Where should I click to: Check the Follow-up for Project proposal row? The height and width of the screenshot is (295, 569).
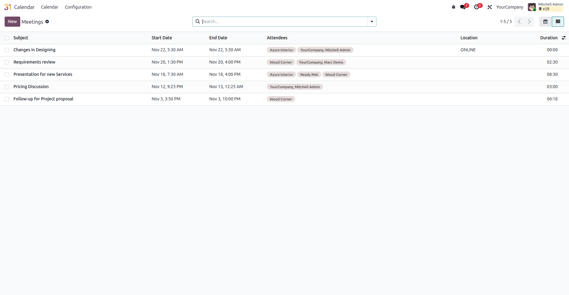point(7,99)
